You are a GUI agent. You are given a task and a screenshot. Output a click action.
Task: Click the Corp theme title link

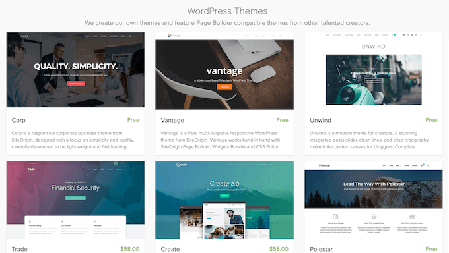[x=18, y=120]
